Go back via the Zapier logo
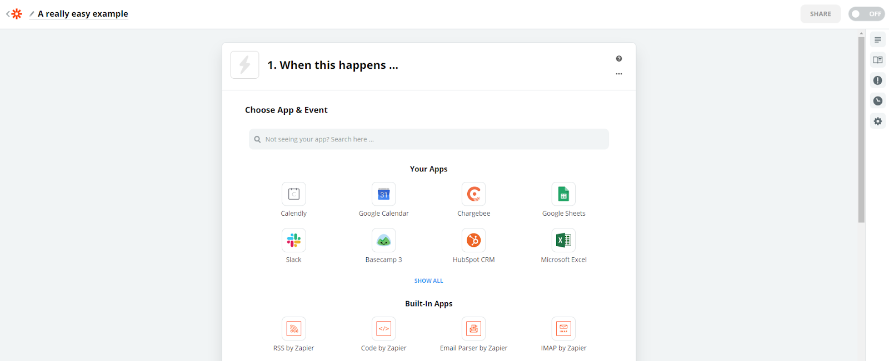The height and width of the screenshot is (361, 889). 17,14
